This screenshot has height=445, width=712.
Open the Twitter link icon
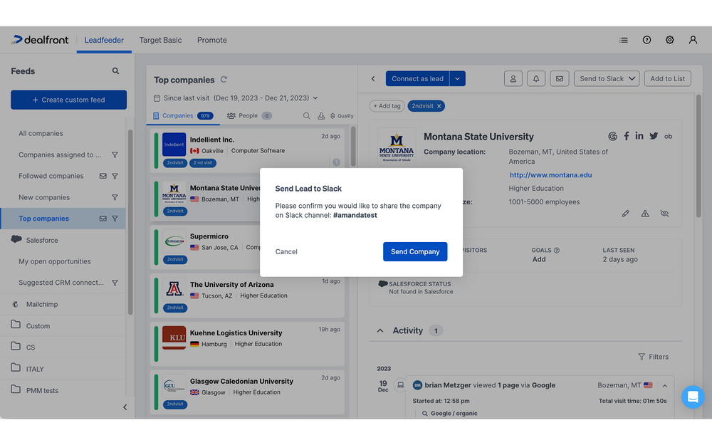(x=654, y=136)
